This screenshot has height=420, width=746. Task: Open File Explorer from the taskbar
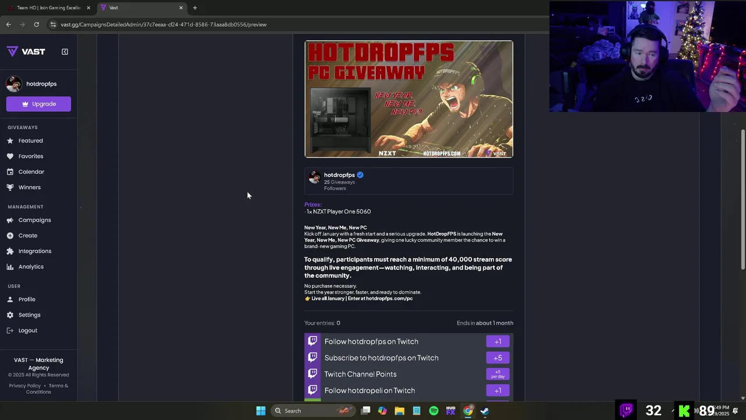point(399,411)
